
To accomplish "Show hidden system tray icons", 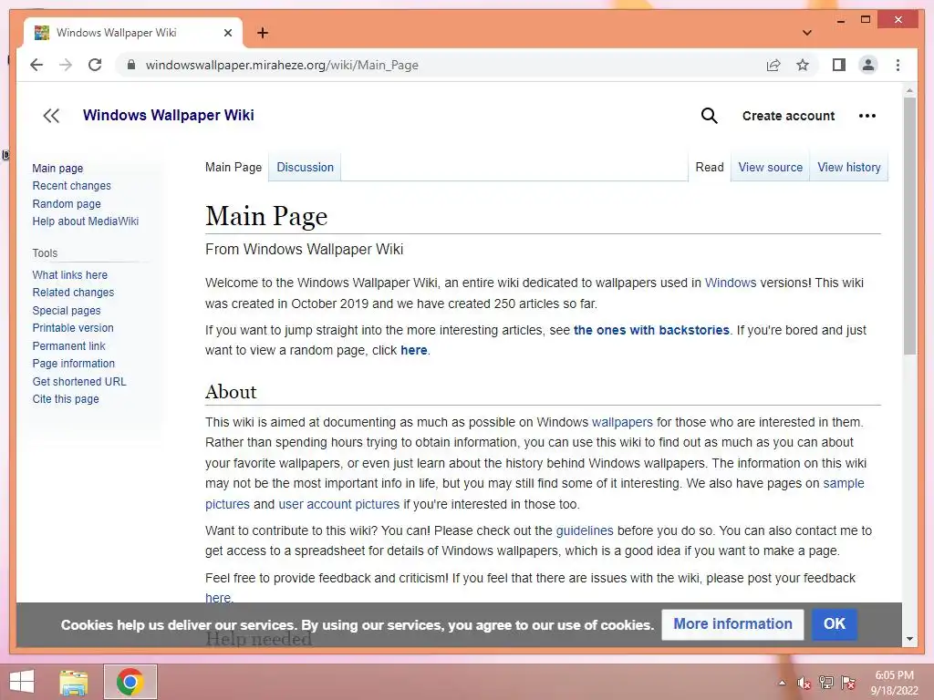I will coord(782,683).
